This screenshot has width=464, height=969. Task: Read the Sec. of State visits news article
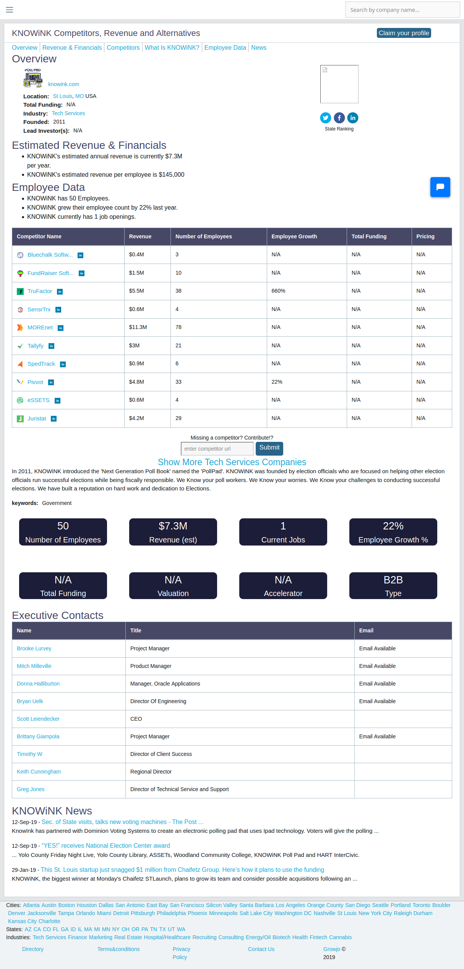[x=122, y=822]
